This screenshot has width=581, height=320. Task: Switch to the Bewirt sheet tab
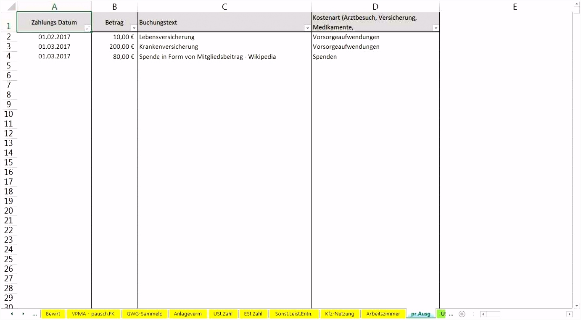[x=53, y=314]
